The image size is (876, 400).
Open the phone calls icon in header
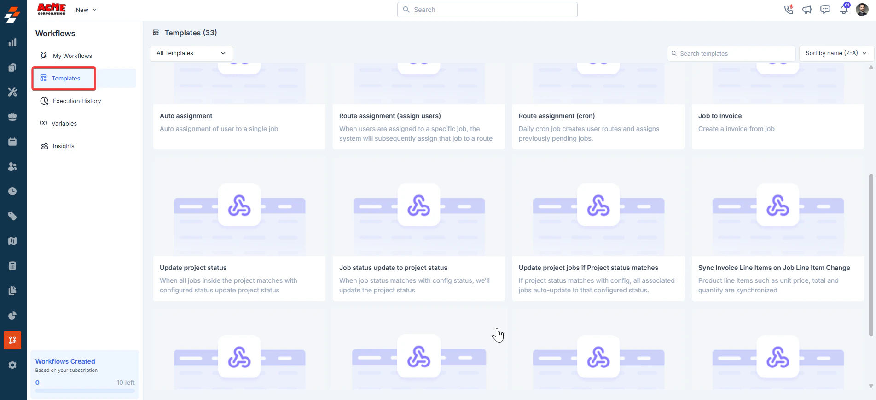coord(789,9)
